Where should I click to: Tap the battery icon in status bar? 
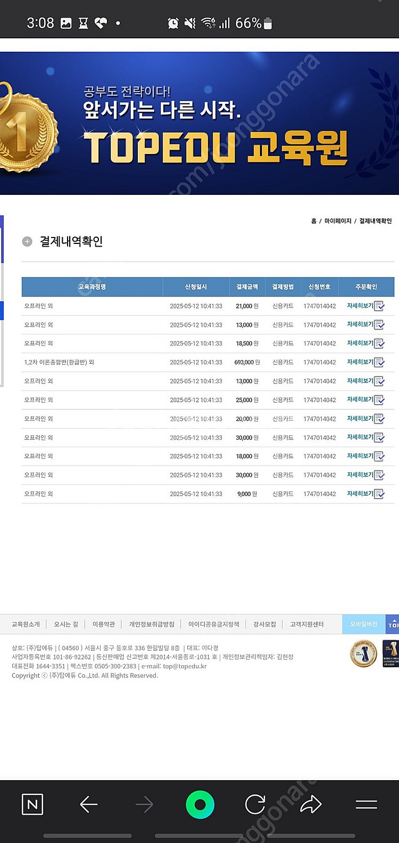[268, 23]
